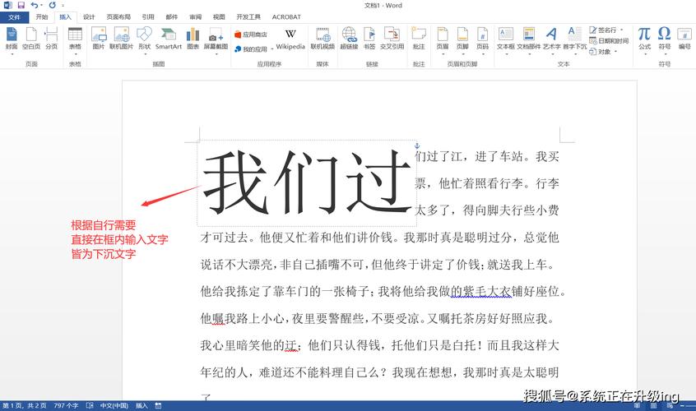The width and height of the screenshot is (696, 411).
Task: Insert a 书签 (Bookmark)
Action: tap(369, 38)
